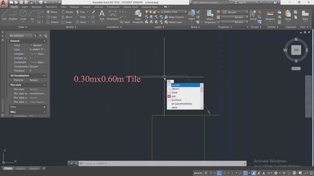Click the Rotate tool
This screenshot has height=176, width=314.
pos(67,12)
